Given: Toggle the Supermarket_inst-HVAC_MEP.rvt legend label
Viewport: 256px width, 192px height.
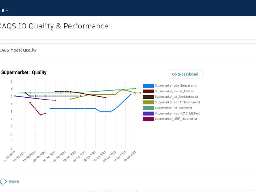Looking at the screenshot, I should click(177, 114).
